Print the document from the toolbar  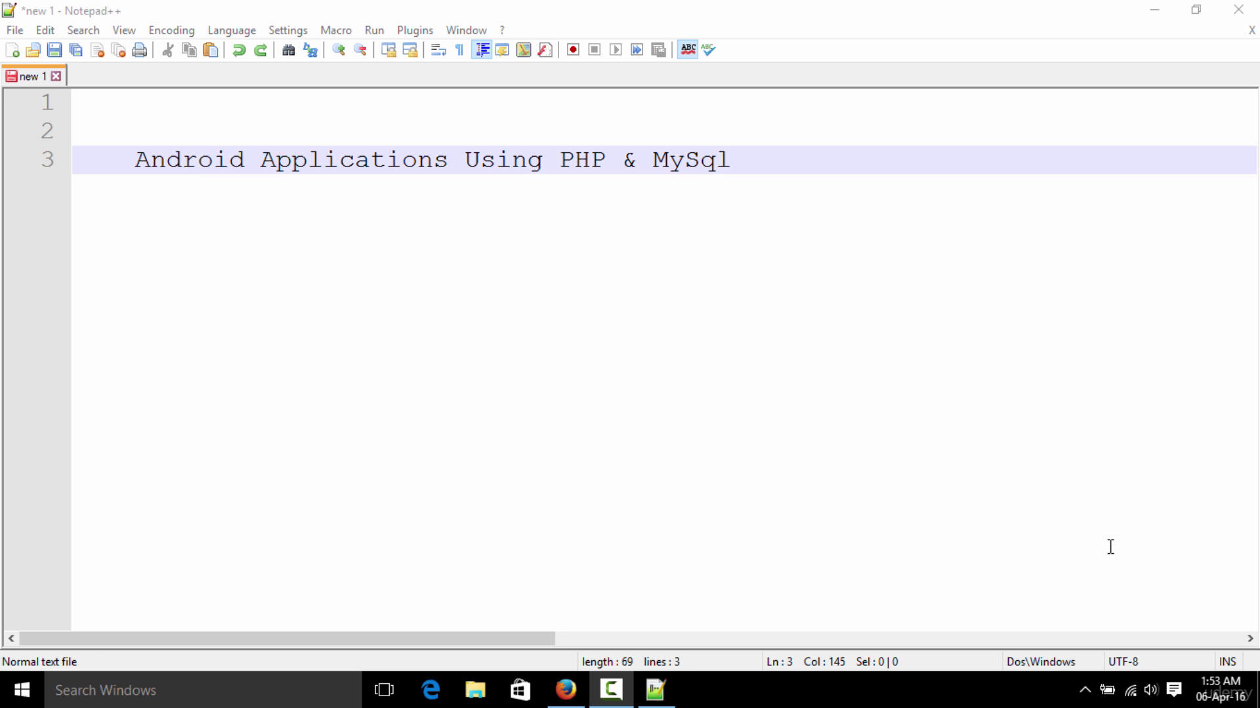(140, 50)
